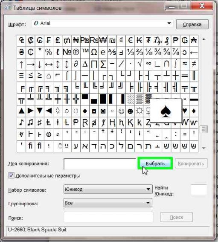
Task: Uncheck Дополнительные параметры checkbox
Action: (x=11, y=176)
